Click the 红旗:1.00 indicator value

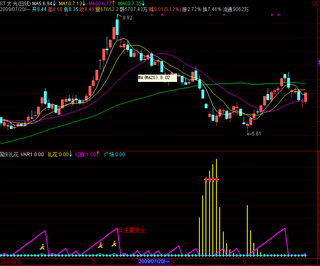click(87, 154)
